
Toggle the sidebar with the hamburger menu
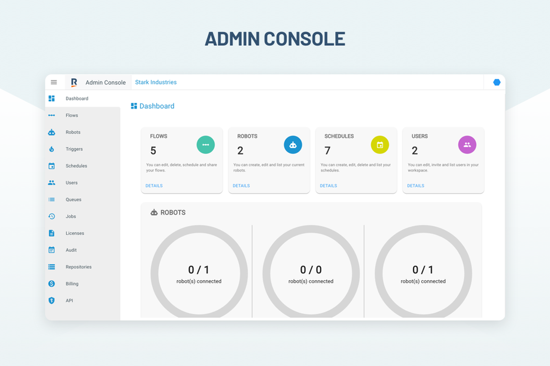54,82
